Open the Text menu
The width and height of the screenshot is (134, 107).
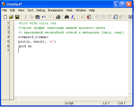click(x=30, y=10)
